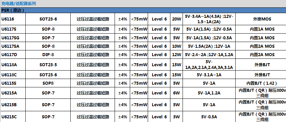Image resolution: width=286 pixels, height=122 pixels.
Task: Click the 12W power rating cell
Action: 176,54
